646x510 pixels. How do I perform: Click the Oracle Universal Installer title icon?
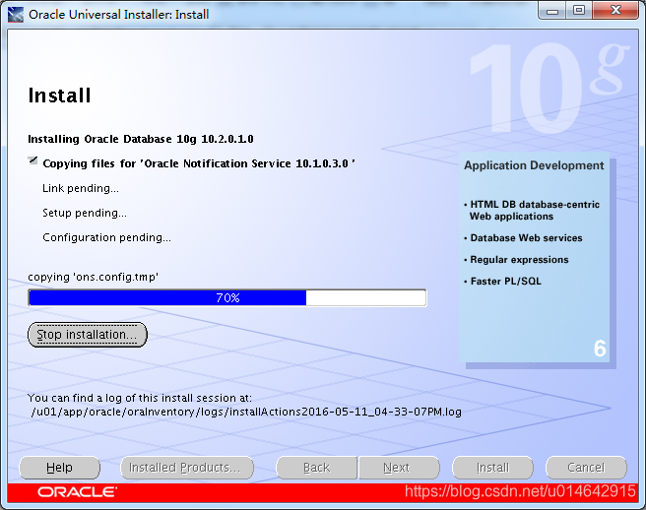(x=16, y=15)
